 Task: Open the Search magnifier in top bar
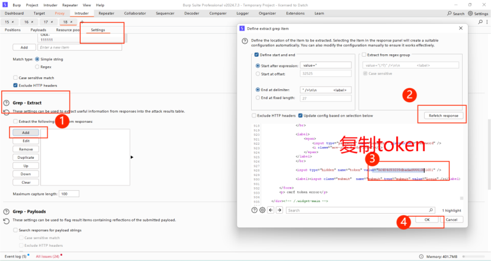450,14
